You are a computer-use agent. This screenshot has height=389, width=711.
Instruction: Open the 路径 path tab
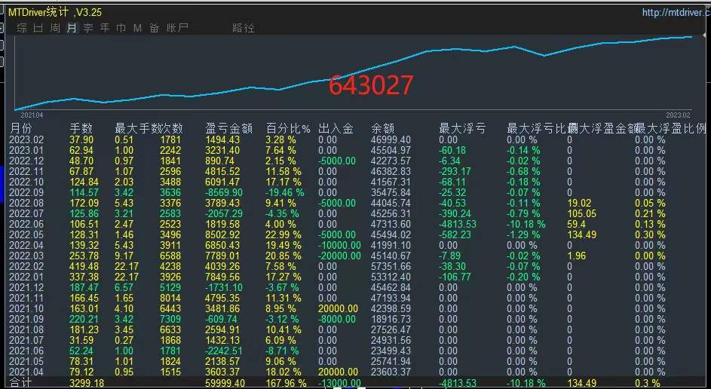pos(244,28)
